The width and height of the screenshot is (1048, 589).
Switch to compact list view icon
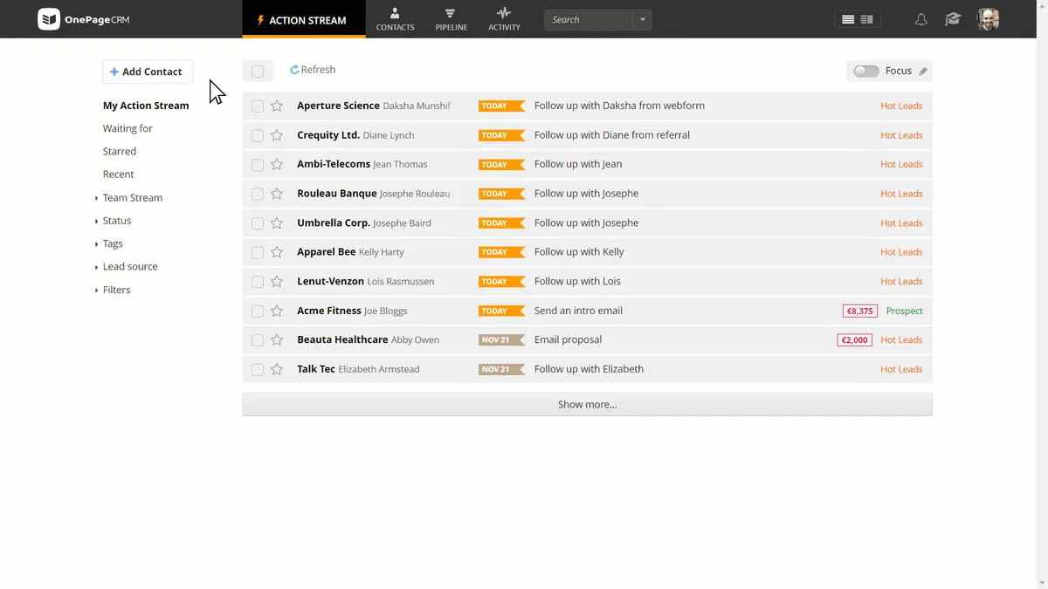(848, 19)
